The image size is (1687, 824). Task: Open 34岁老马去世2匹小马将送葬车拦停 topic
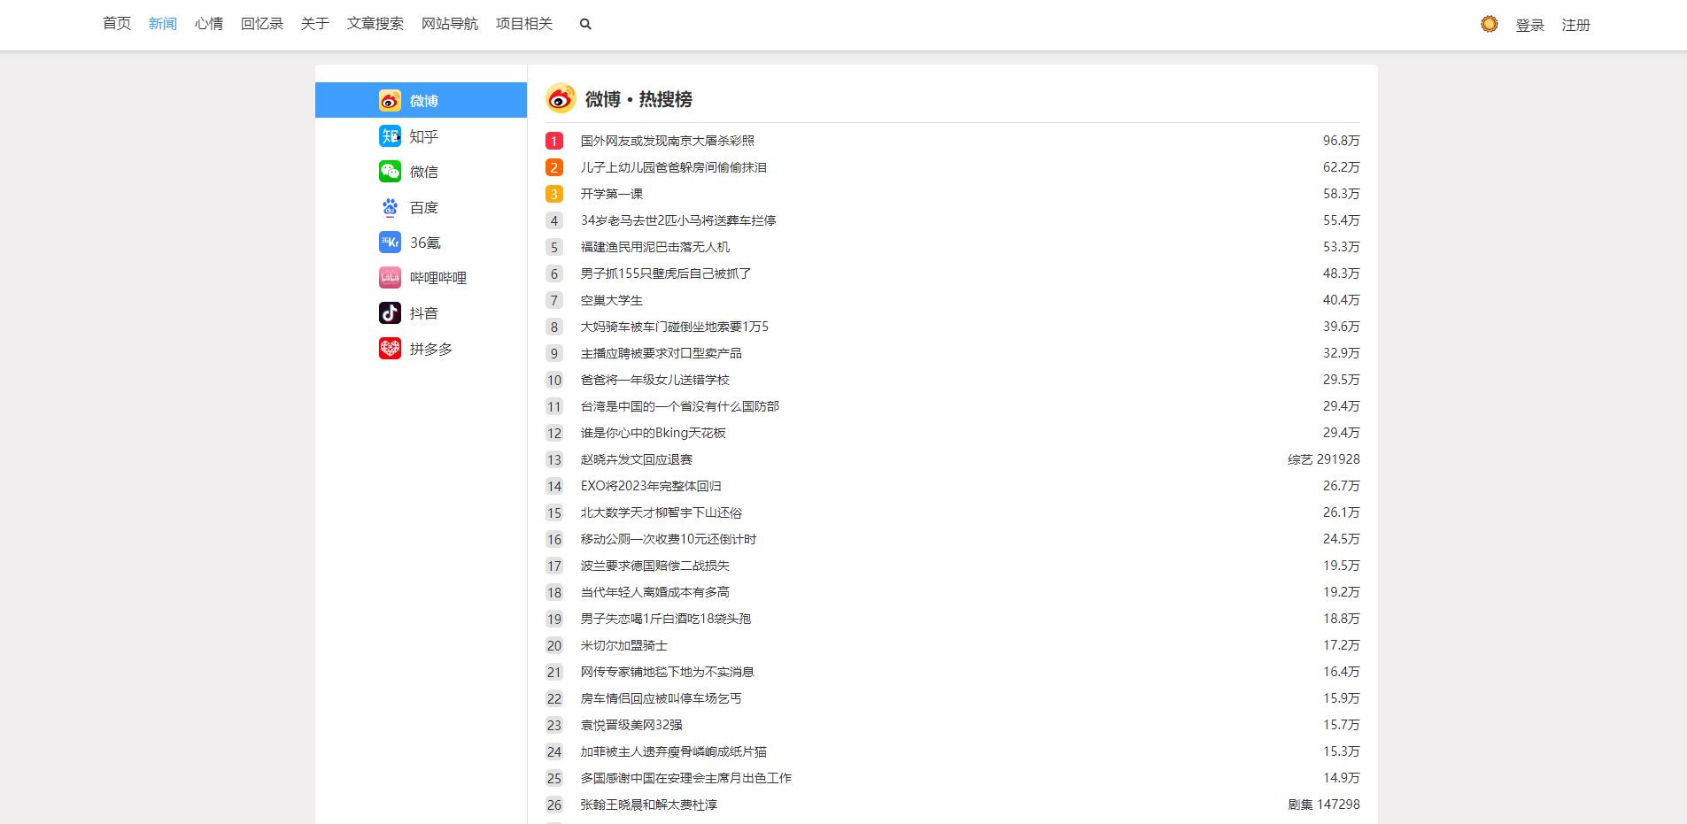point(678,220)
